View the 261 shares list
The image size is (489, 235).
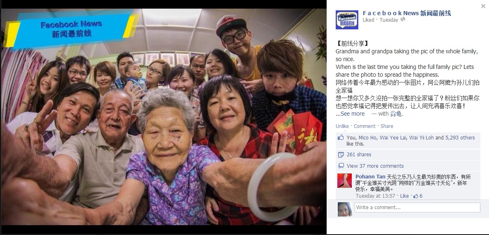pos(359,154)
